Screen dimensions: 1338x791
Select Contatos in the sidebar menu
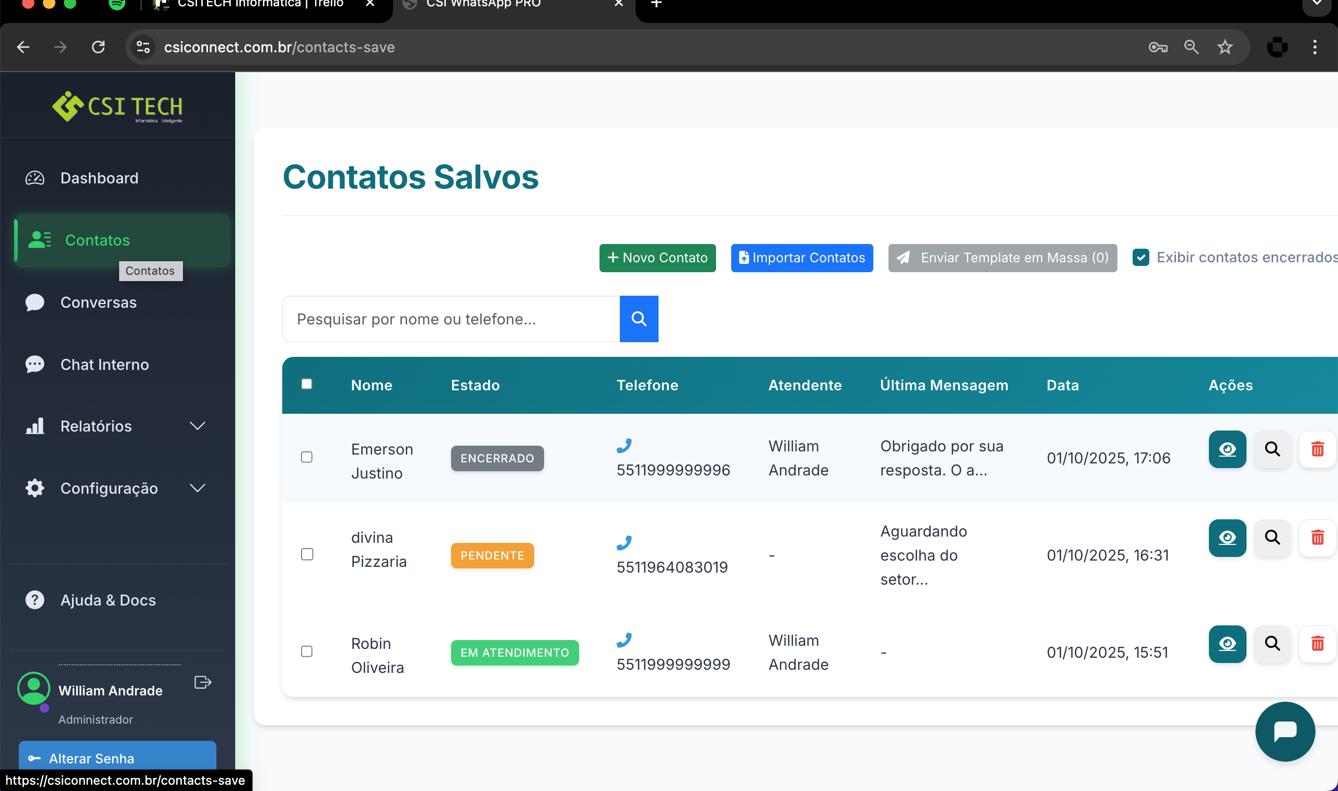click(x=97, y=240)
